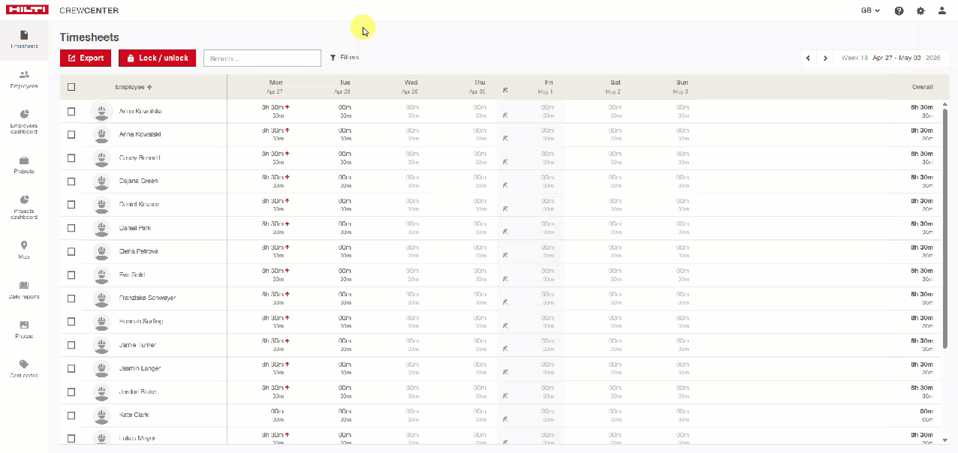Check the box next to Kate Clark
958x453 pixels.
coord(71,415)
